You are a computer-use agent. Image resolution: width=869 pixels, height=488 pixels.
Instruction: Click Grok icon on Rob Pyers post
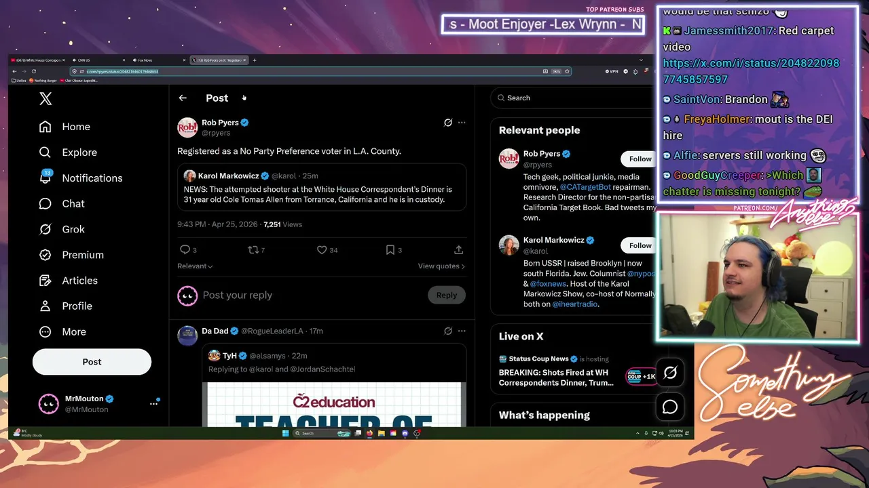coord(448,123)
